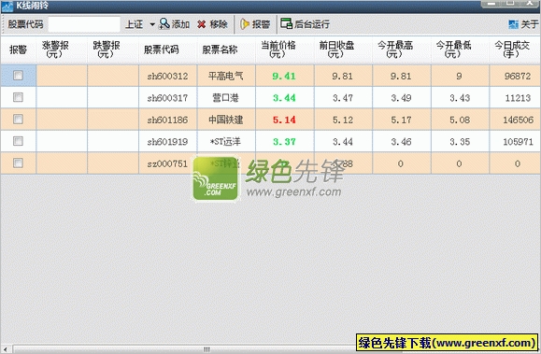Click the 5.08 today's low cell
The width and height of the screenshot is (541, 354).
click(x=460, y=120)
